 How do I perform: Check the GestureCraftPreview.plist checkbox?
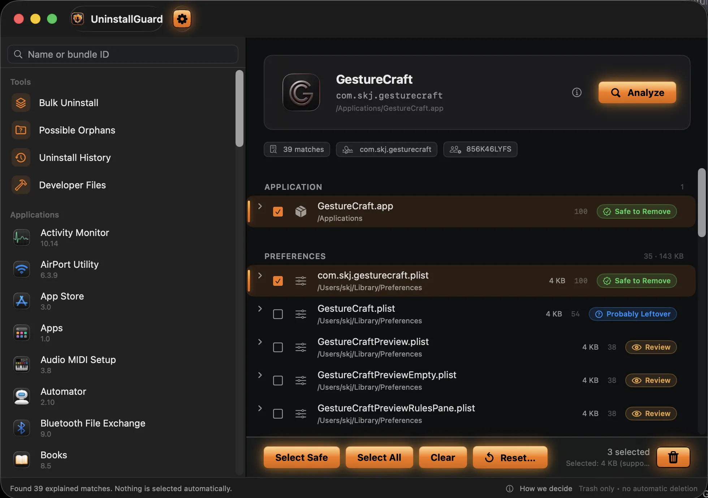click(278, 347)
